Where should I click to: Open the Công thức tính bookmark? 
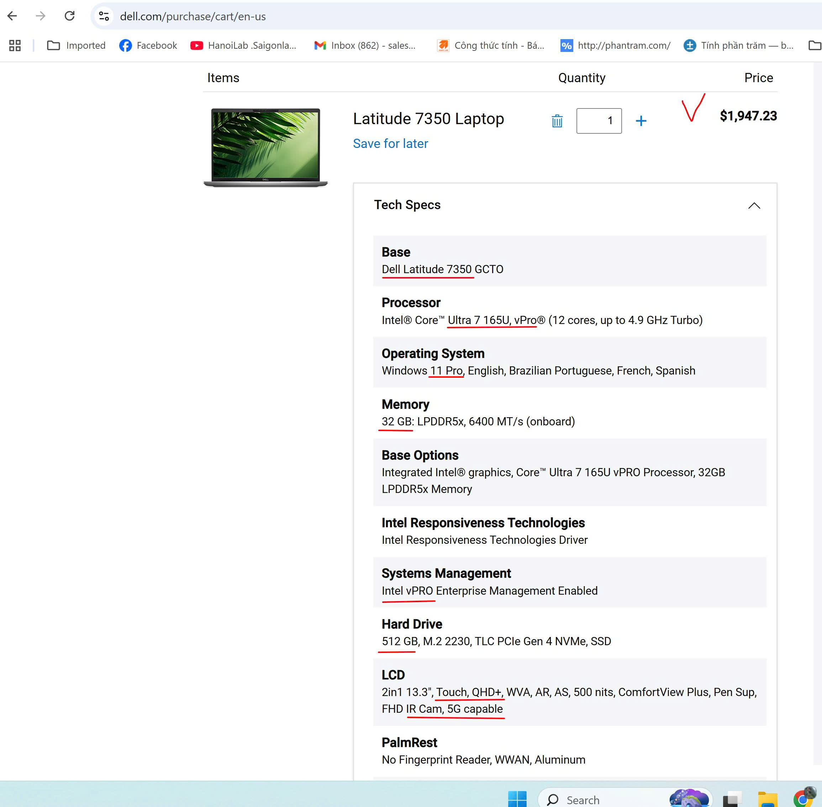point(491,46)
